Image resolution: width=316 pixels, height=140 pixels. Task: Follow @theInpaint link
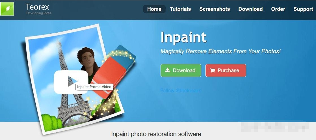pyautogui.click(x=181, y=91)
